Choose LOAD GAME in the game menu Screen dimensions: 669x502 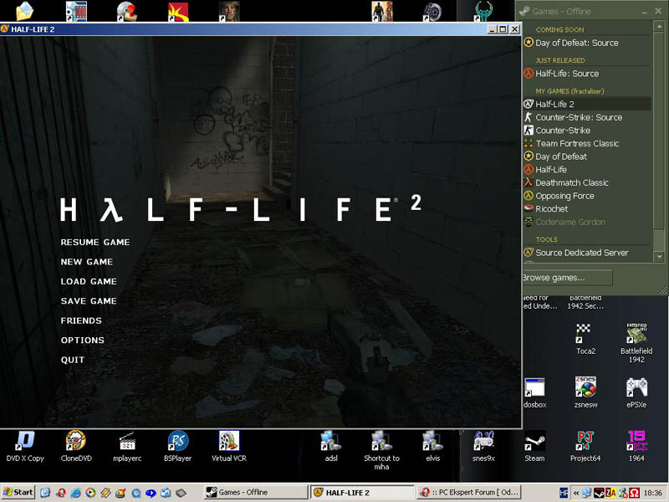89,282
